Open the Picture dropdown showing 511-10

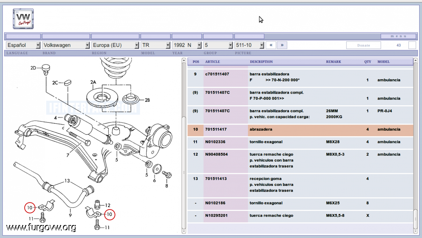[x=249, y=45]
